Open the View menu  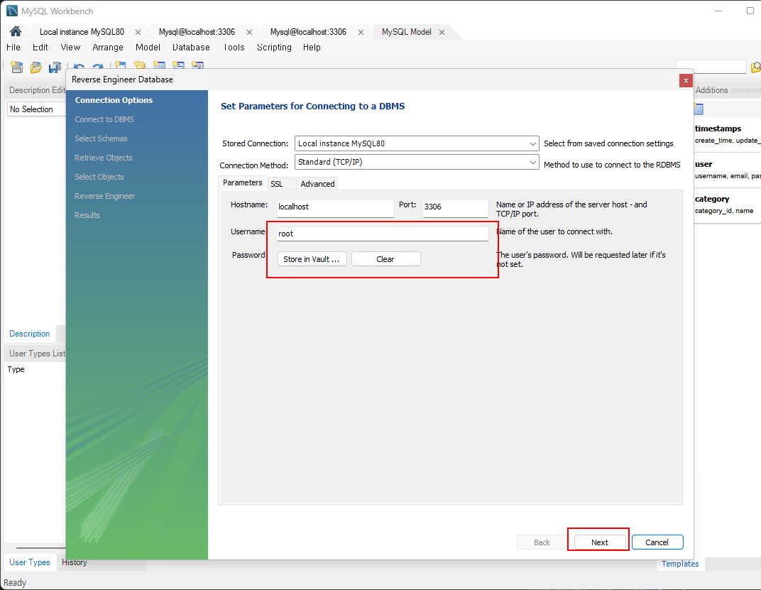coord(70,47)
